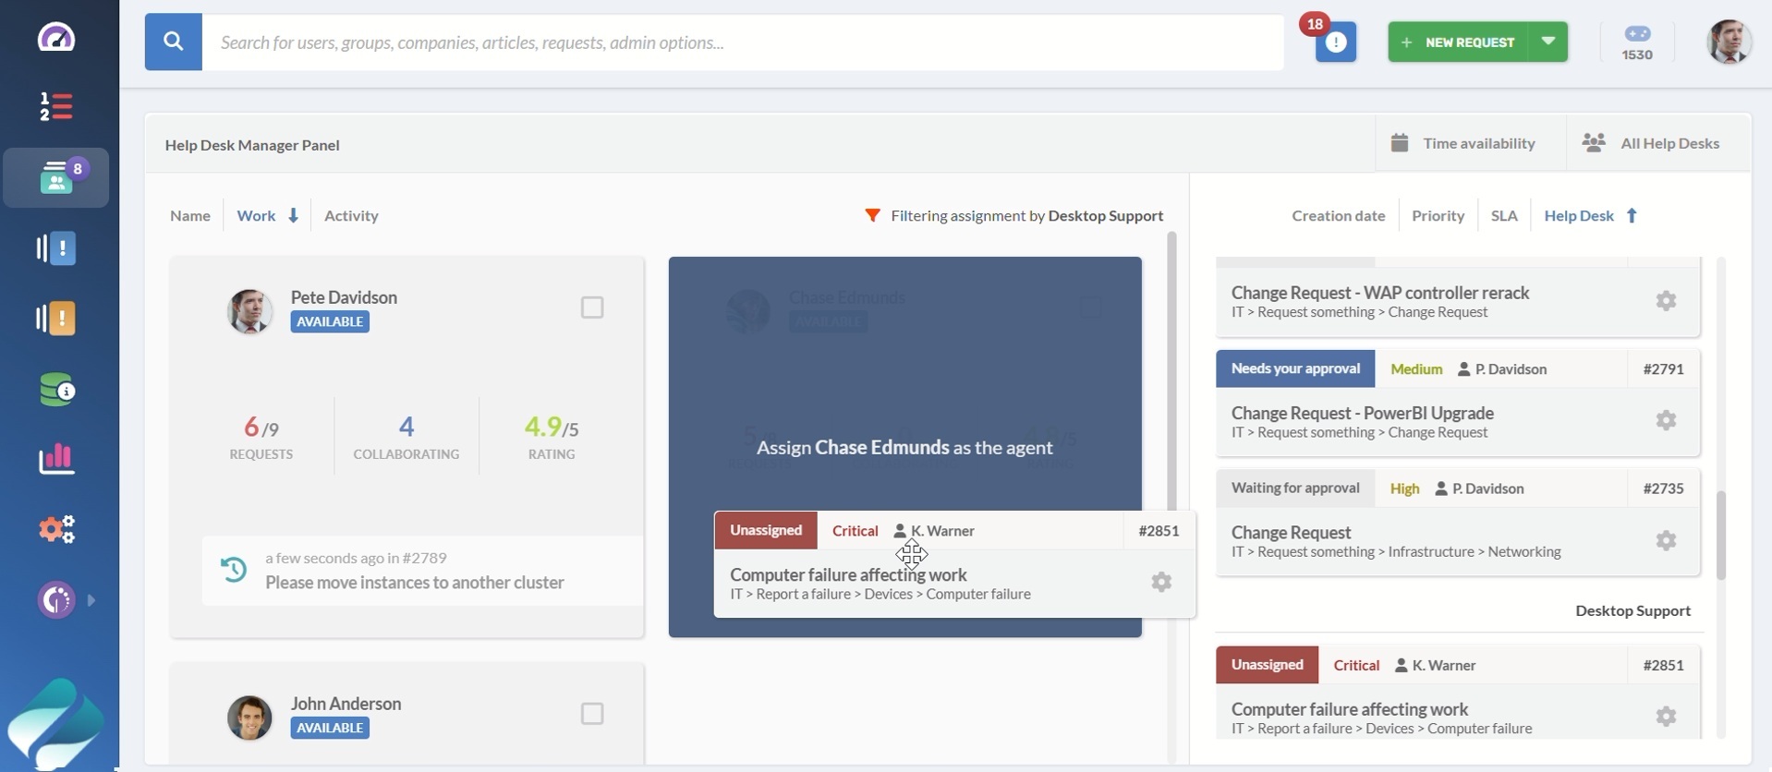
Task: Click the orange filter funnel icon
Action: point(872,215)
